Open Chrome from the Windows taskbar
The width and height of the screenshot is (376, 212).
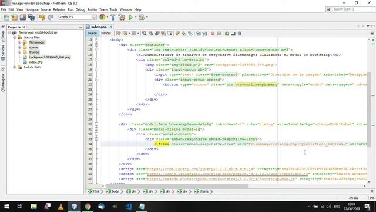[x=88, y=207]
